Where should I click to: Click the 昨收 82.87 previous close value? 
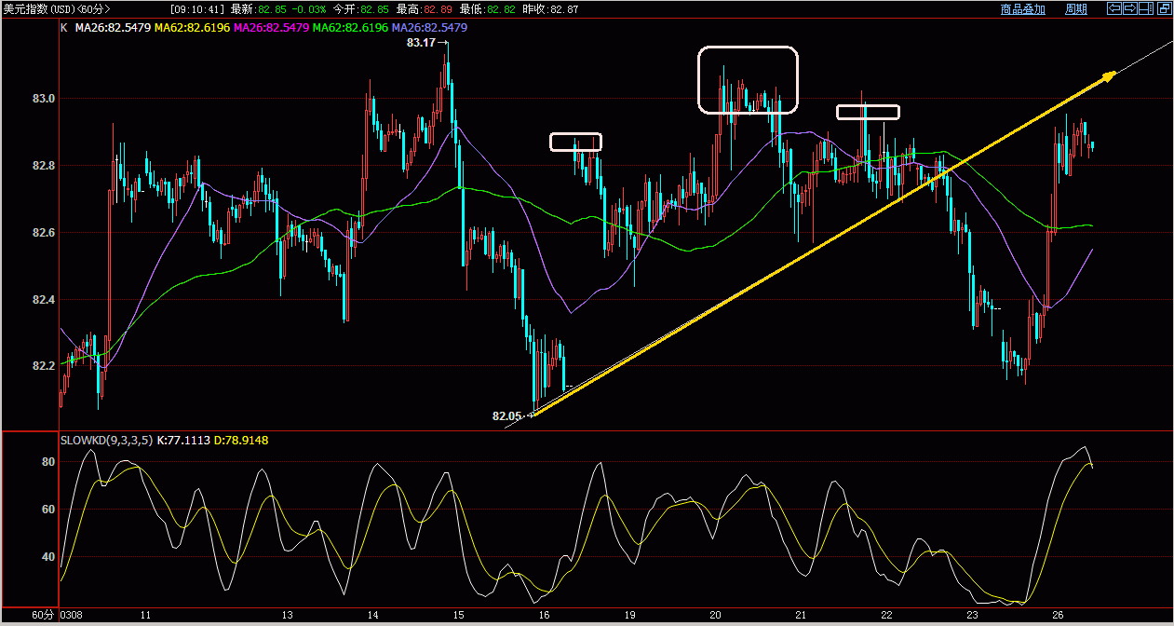click(551, 9)
